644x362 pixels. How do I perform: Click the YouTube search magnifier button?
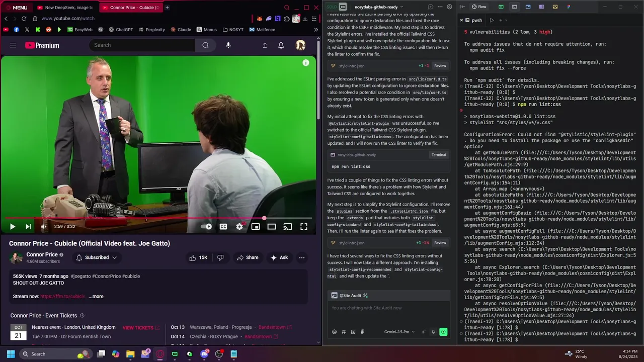click(x=205, y=45)
